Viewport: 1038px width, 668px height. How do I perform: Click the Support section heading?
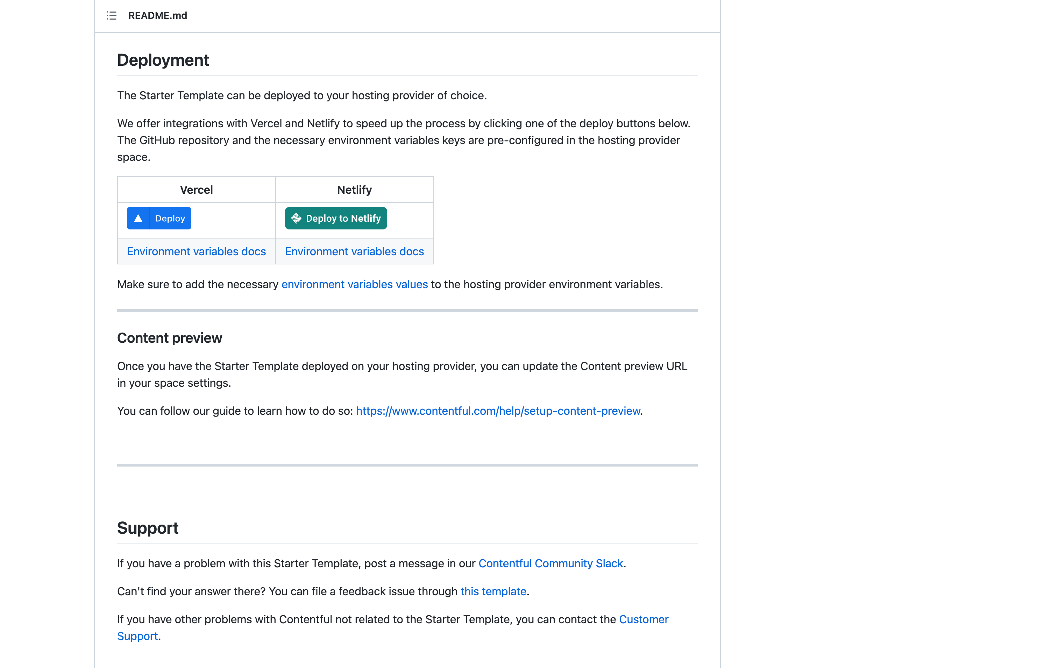click(x=148, y=528)
